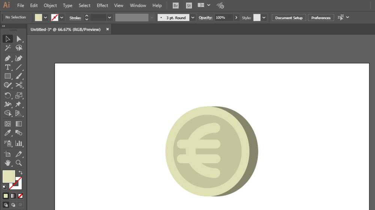Select the Zoom tool
This screenshot has height=210, width=375.
19,163
